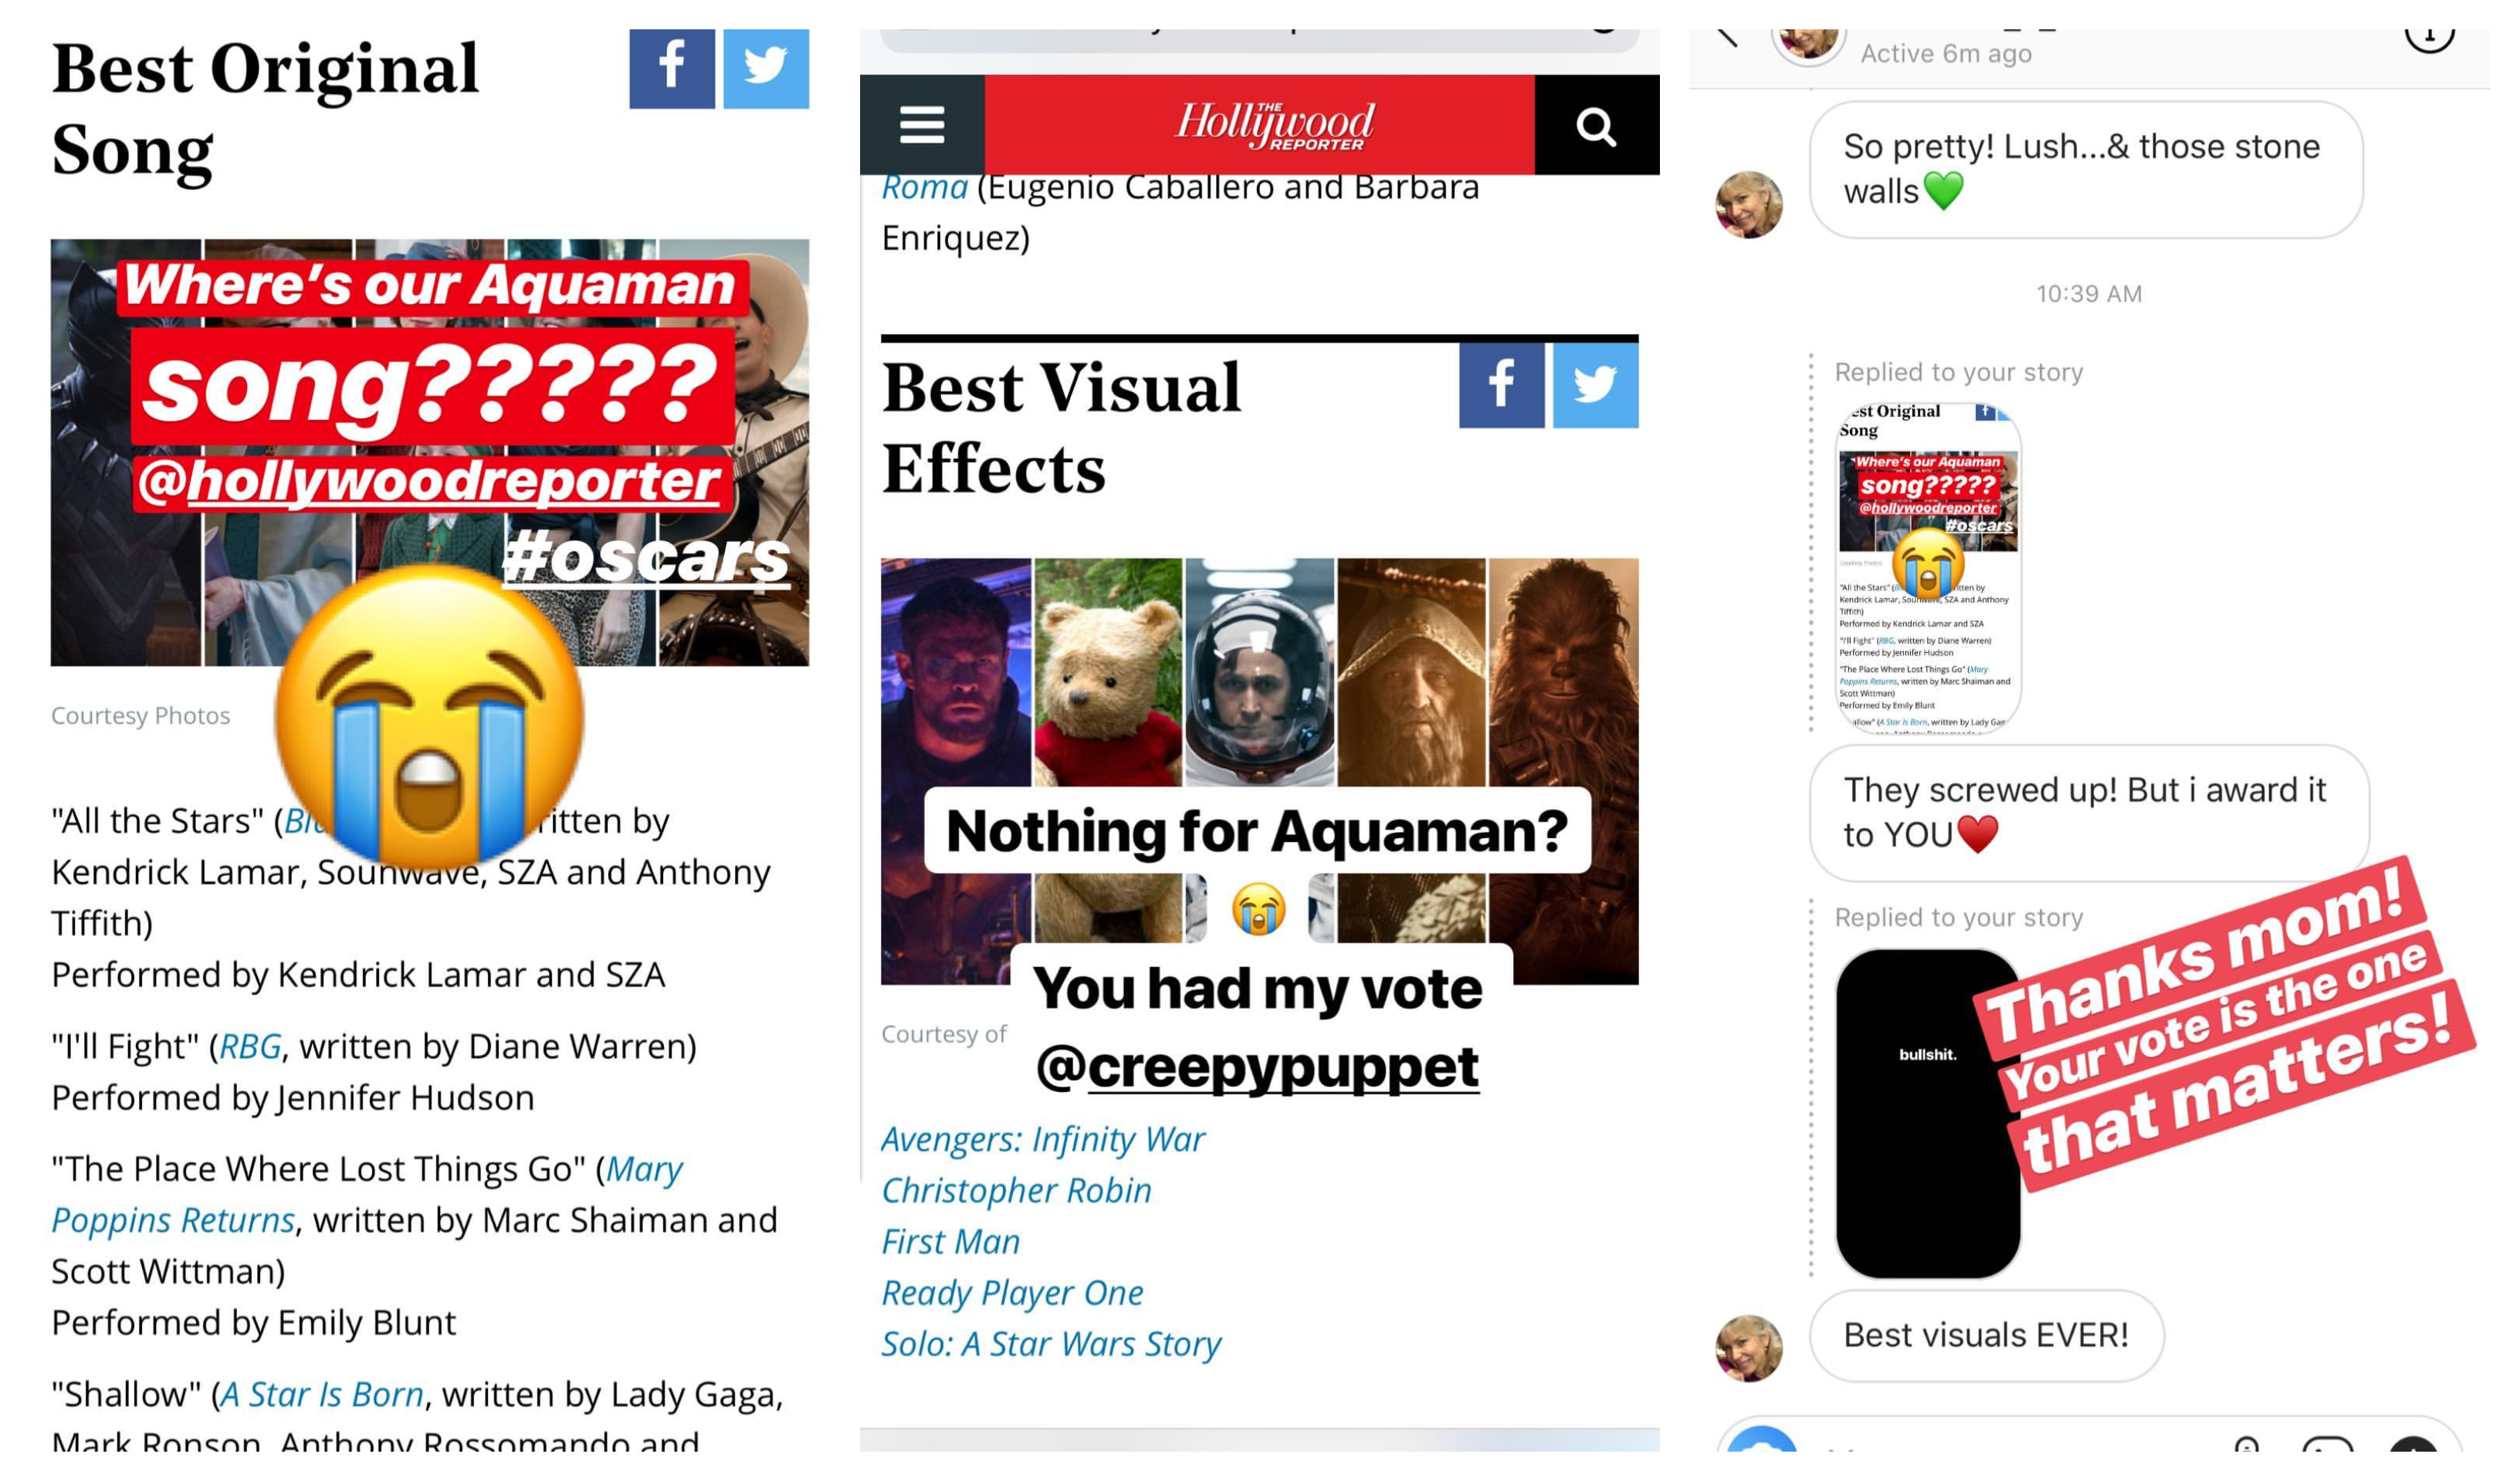Tap the back arrow in the chat
Image resolution: width=2520 pixels, height=1481 pixels.
(x=1727, y=37)
